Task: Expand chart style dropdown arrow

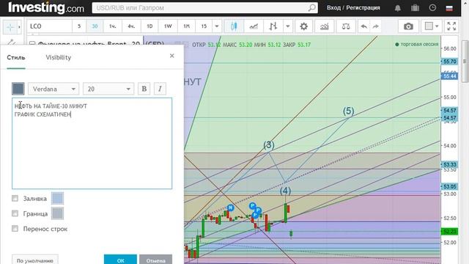Action: tap(288, 26)
